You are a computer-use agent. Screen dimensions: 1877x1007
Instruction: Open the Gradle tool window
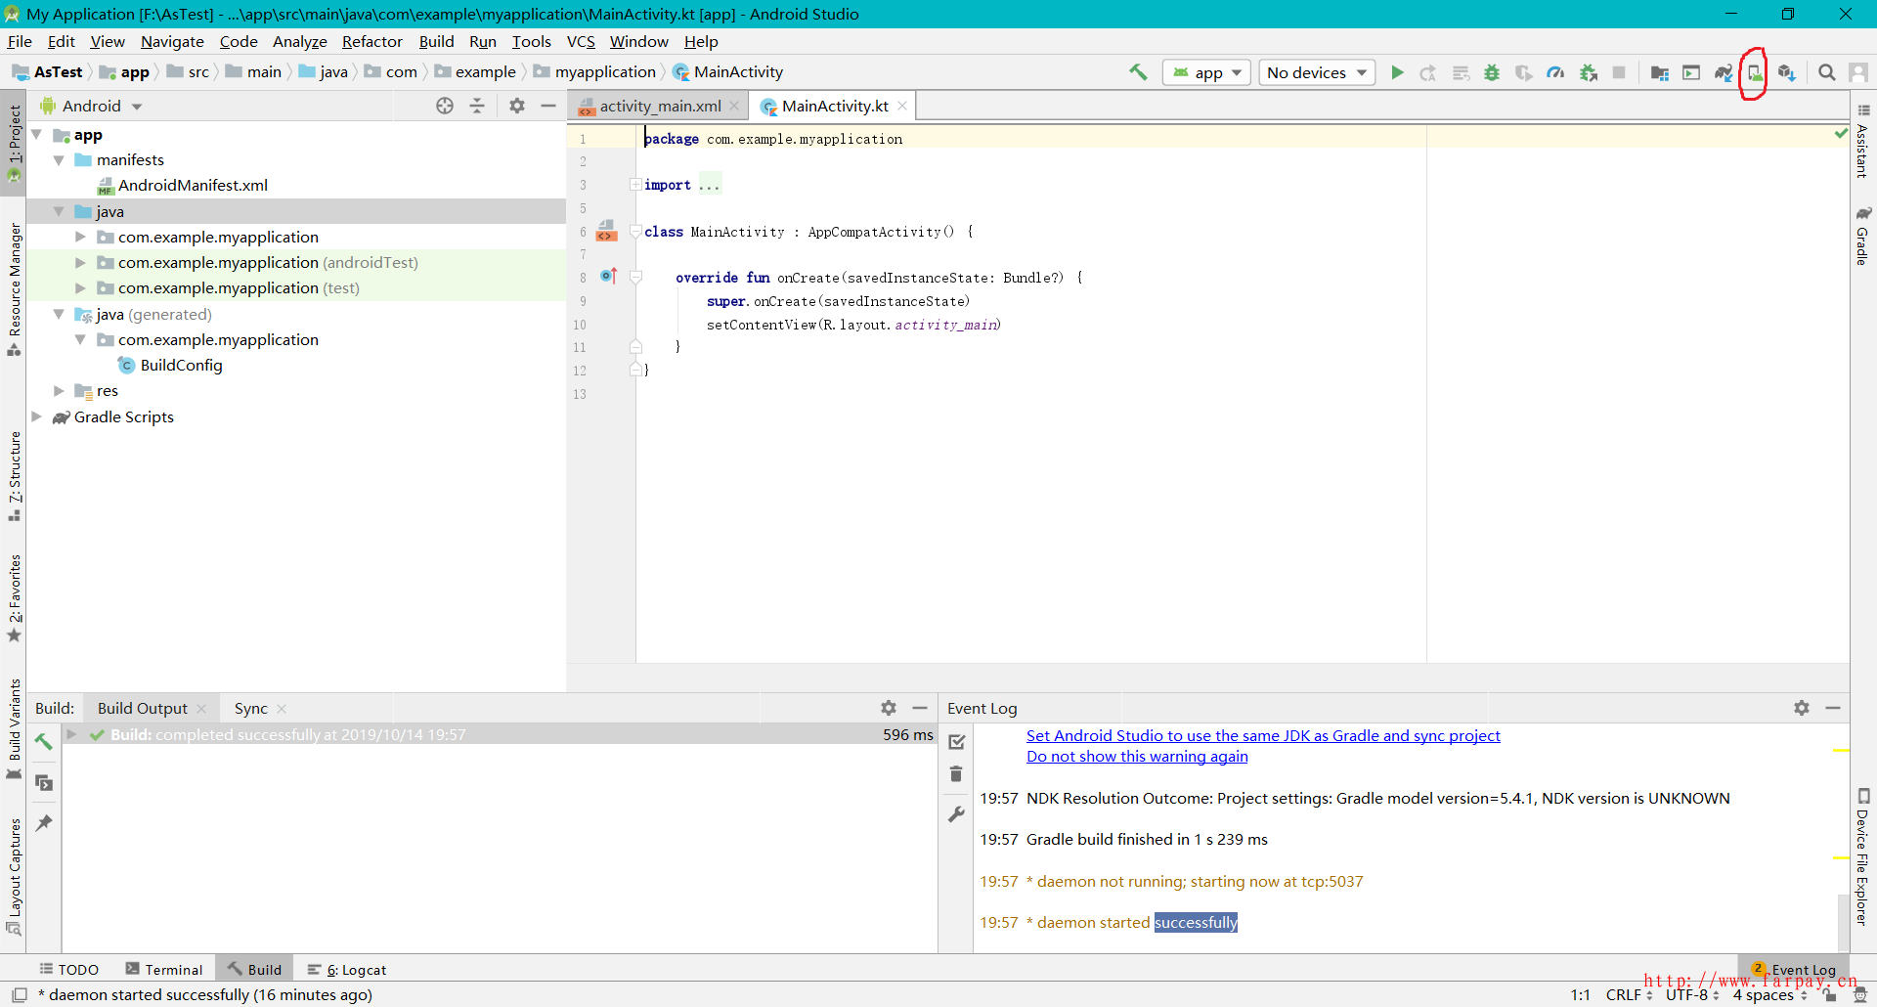pyautogui.click(x=1863, y=237)
